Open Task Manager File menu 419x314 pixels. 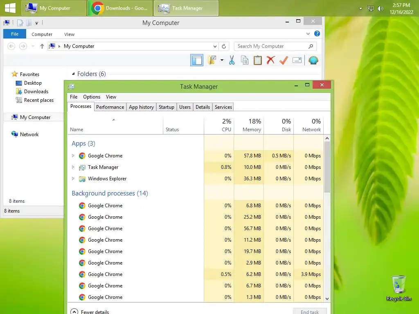[74, 97]
